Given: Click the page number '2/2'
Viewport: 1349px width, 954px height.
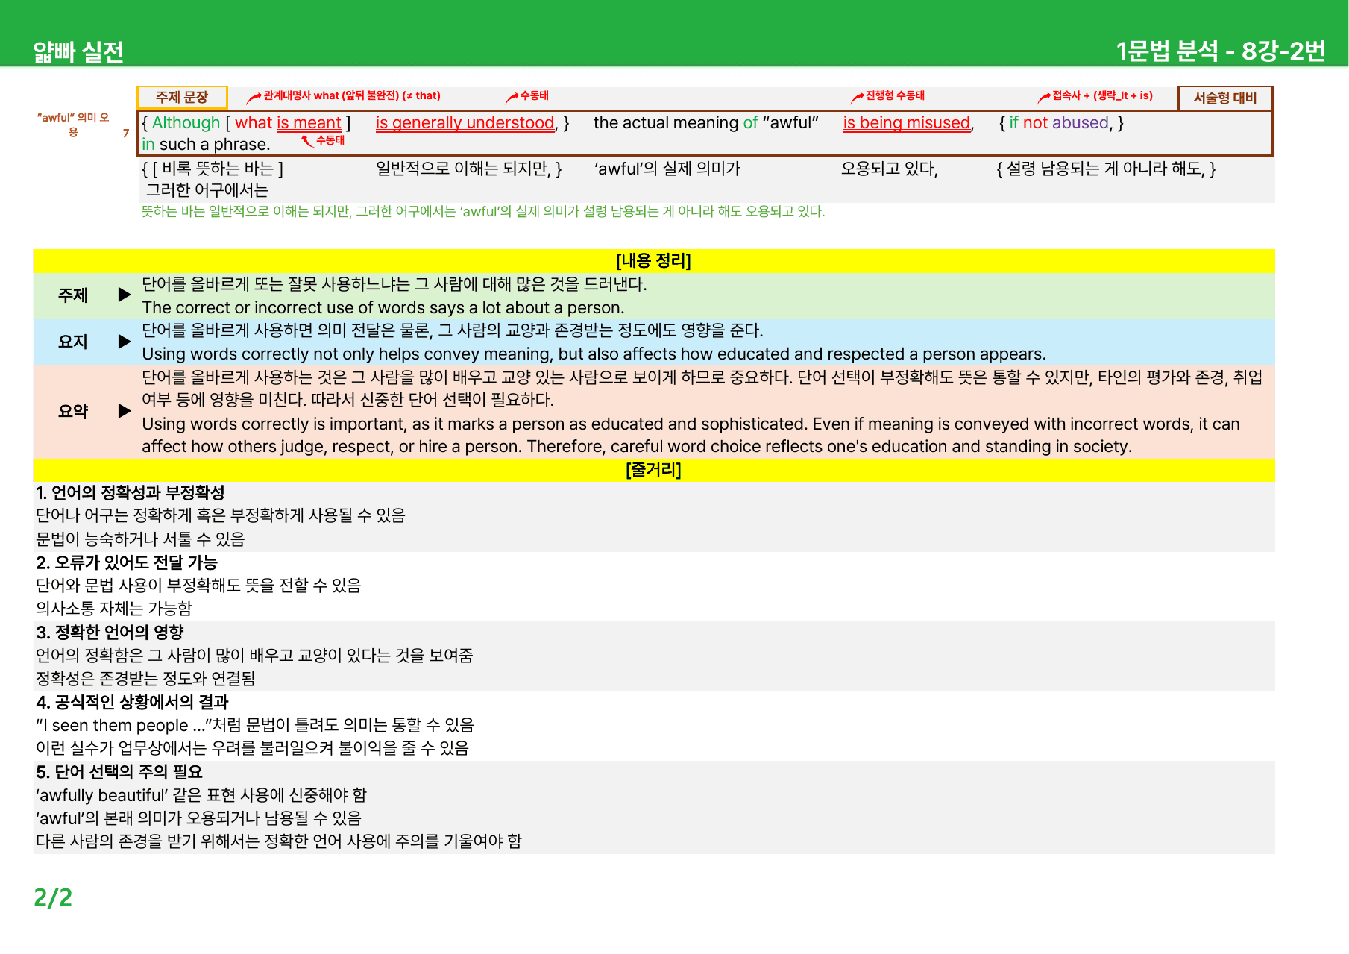Looking at the screenshot, I should [x=53, y=897].
